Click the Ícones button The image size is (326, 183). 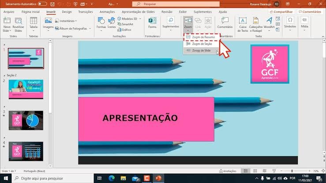pos(112,23)
